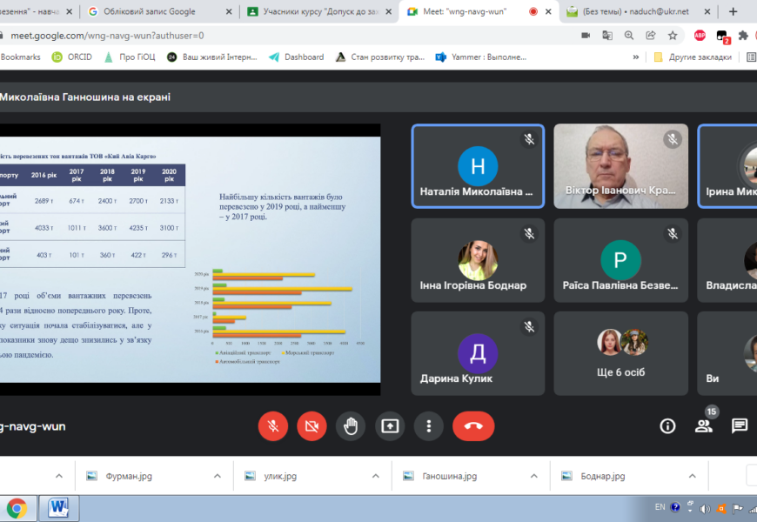This screenshot has height=522, width=757.
Task: Toggle the muted microphone button
Action: pyautogui.click(x=273, y=426)
